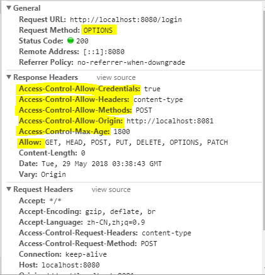Click the Vary: Origin header row
This screenshot has width=265, height=275.
point(42,174)
